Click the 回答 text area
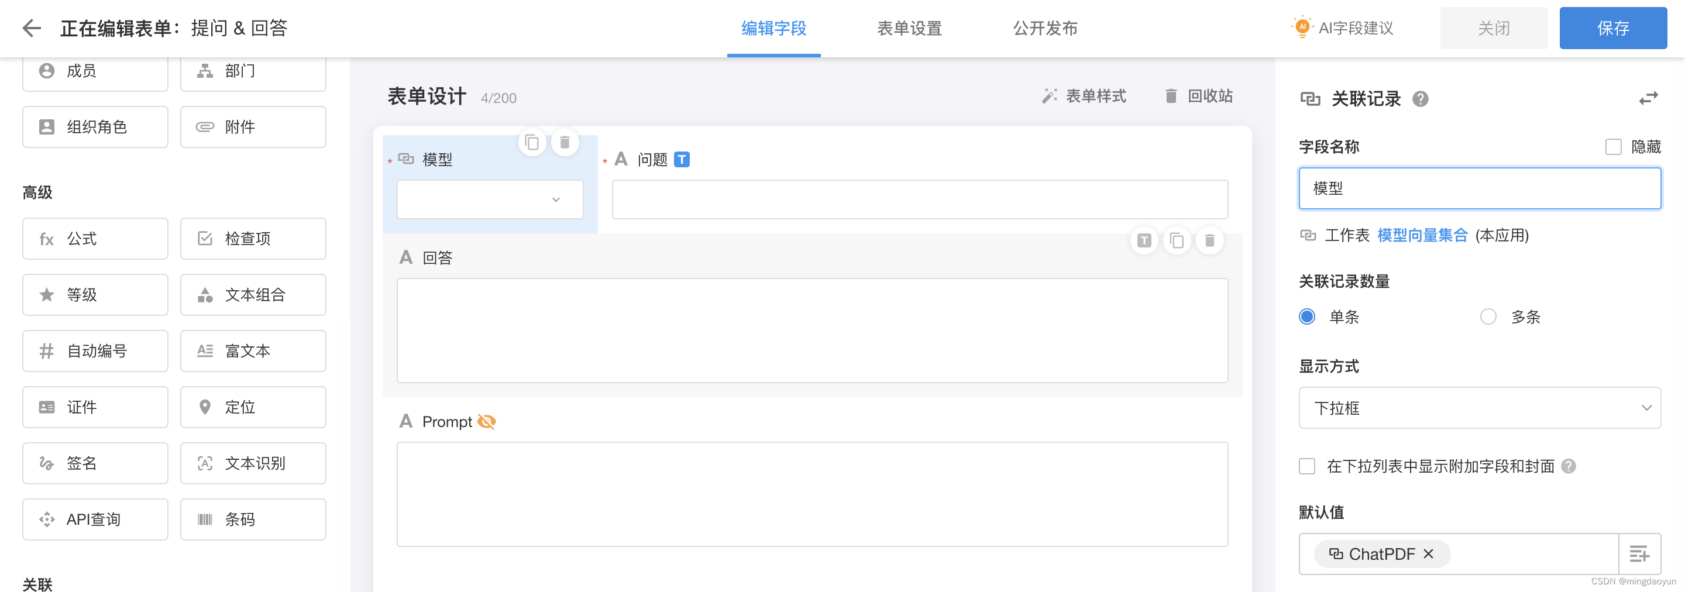Screen dimensions: 1685x592 point(811,331)
